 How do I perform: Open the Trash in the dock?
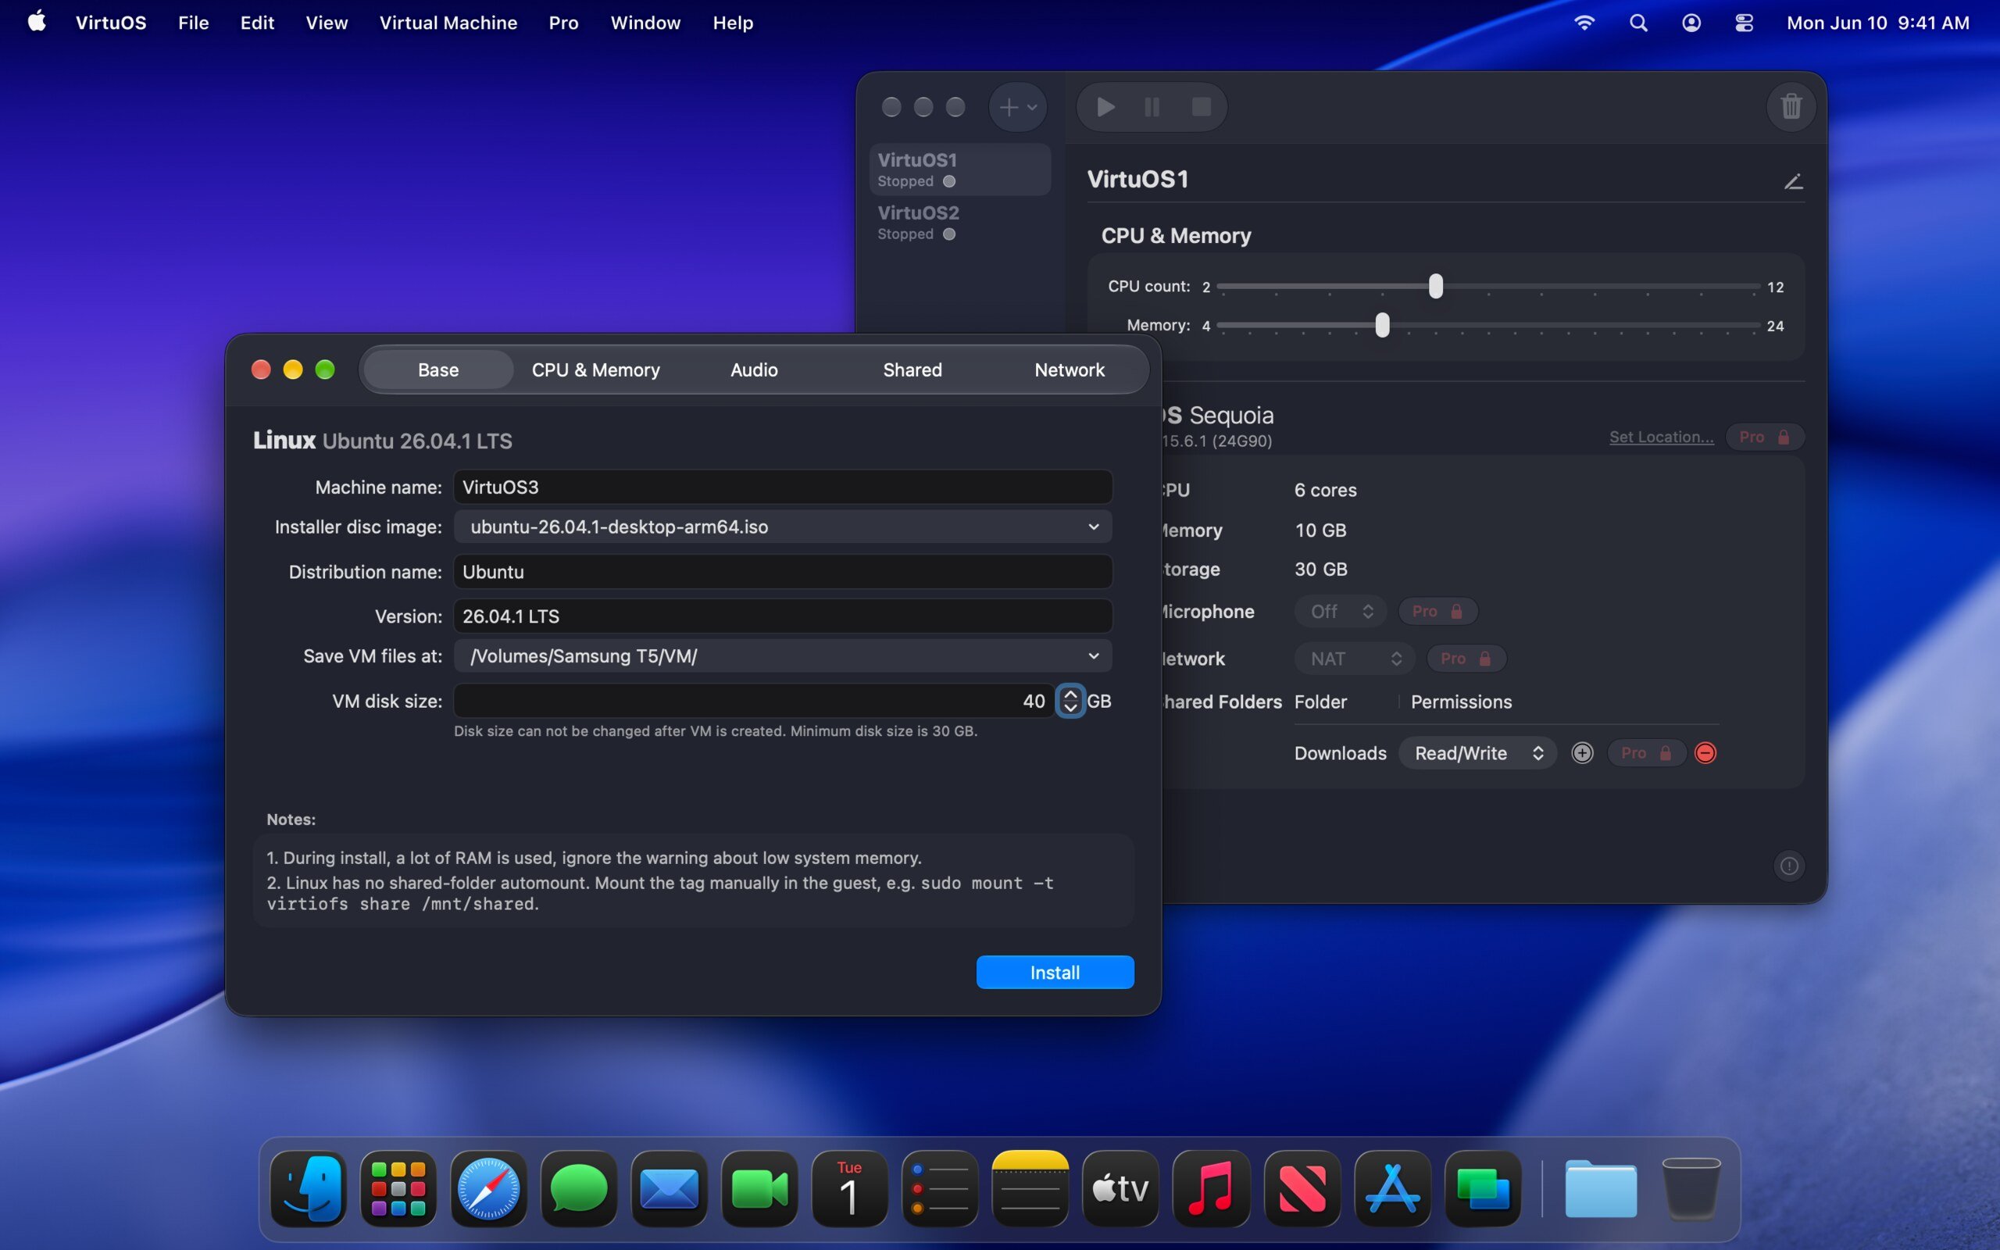coord(1691,1188)
